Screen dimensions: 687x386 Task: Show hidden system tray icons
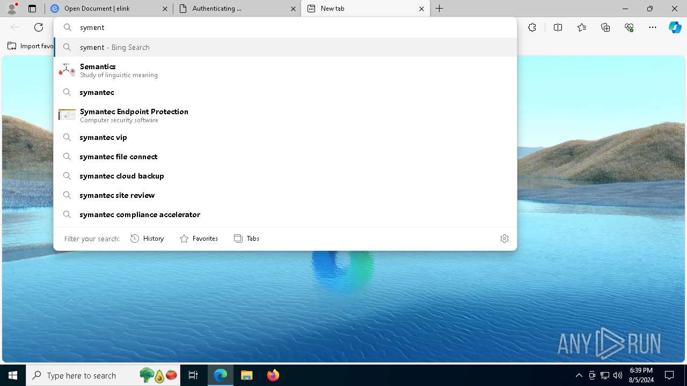point(579,375)
